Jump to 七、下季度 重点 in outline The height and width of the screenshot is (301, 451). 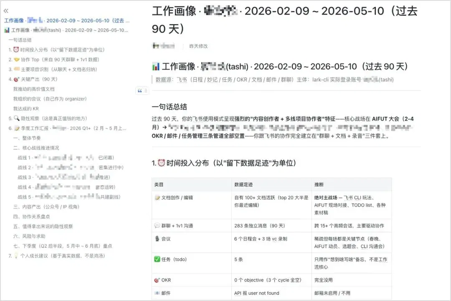pos(62,246)
